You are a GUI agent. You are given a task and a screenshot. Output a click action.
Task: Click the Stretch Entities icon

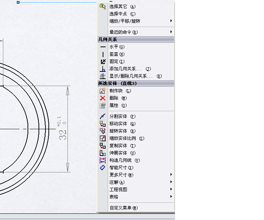(x=103, y=153)
